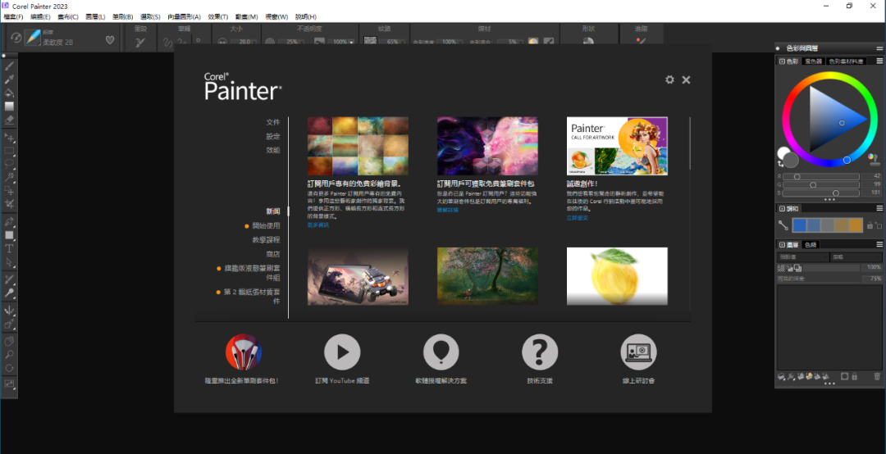Open the lemon painting thumbnail
Screen dimensions: 886x454
[x=617, y=276]
